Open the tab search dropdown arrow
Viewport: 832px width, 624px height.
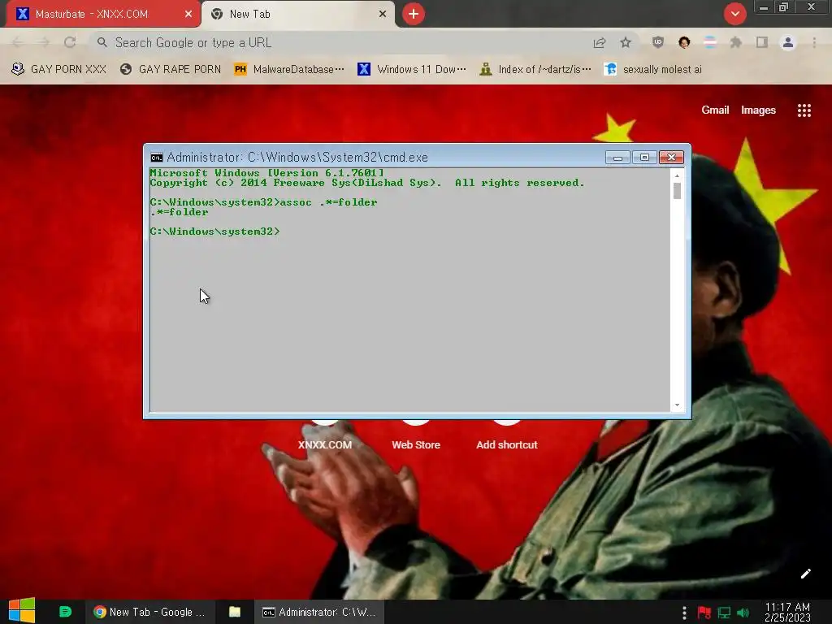[734, 14]
